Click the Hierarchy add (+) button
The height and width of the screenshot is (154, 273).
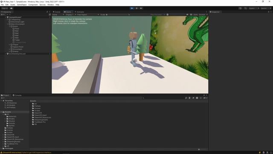[2, 15]
